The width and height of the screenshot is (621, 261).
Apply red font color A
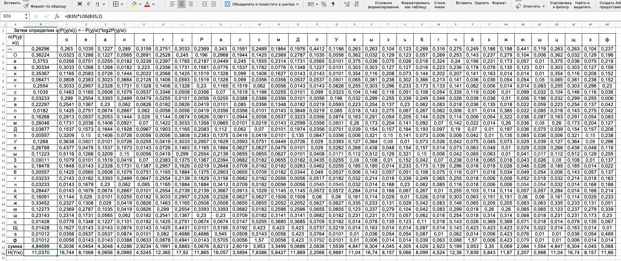coord(147,4)
